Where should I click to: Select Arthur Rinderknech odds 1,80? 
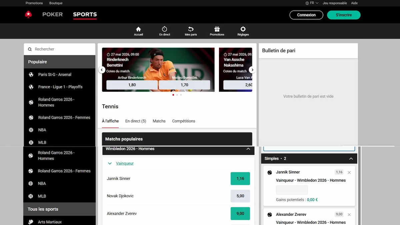pyautogui.click(x=132, y=85)
